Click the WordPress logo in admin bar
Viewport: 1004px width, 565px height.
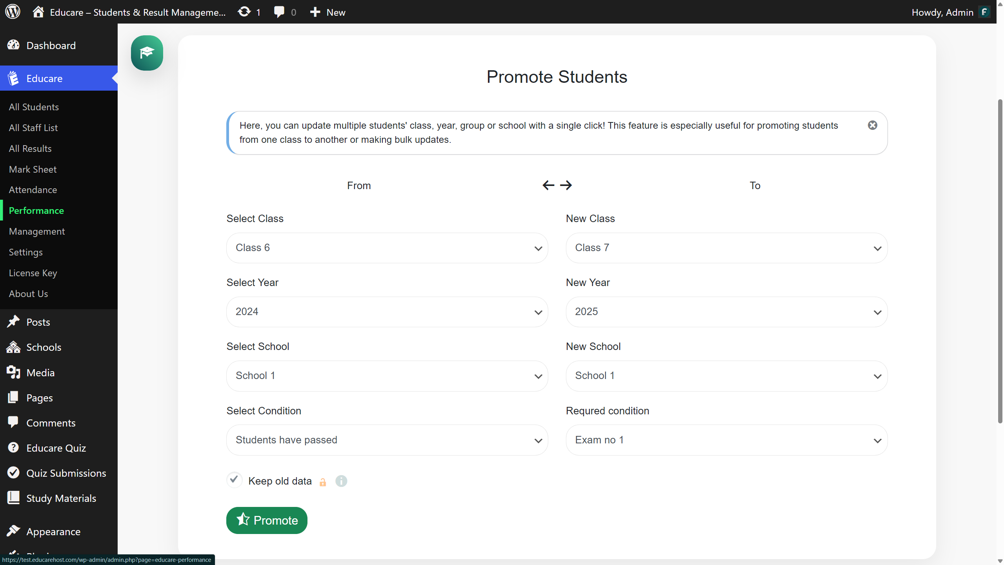13,12
